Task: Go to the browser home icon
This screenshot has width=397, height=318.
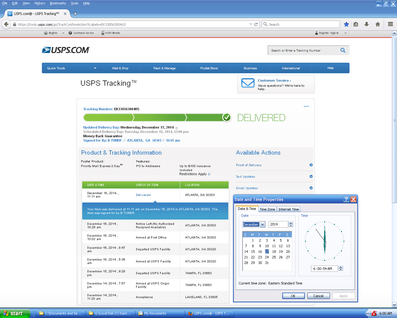Action: click(x=378, y=24)
